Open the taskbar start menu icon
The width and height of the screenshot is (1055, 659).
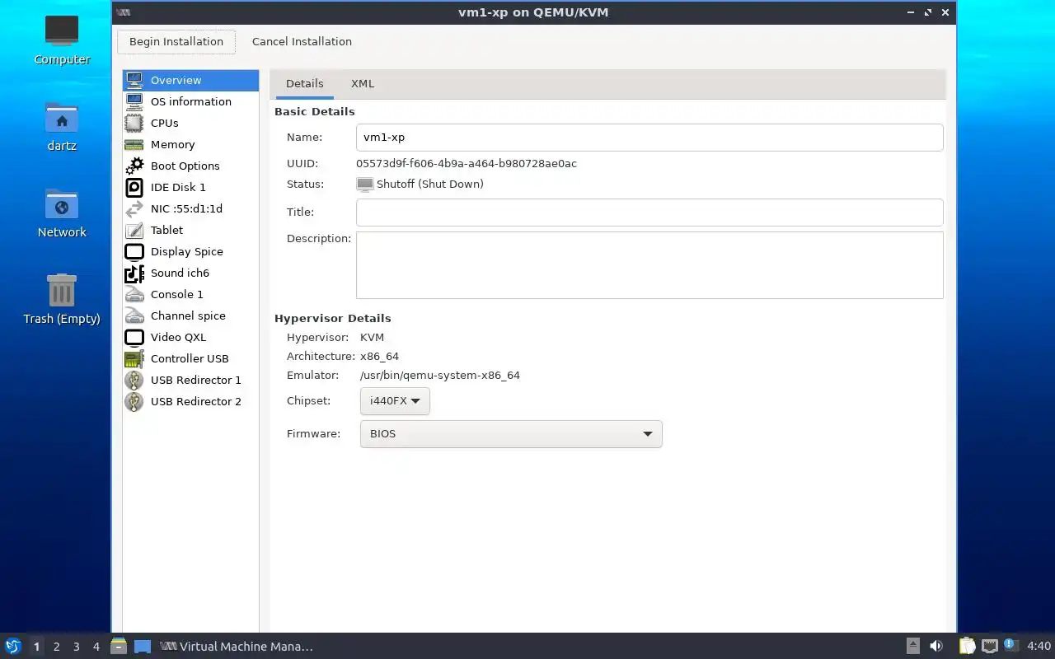coord(12,646)
